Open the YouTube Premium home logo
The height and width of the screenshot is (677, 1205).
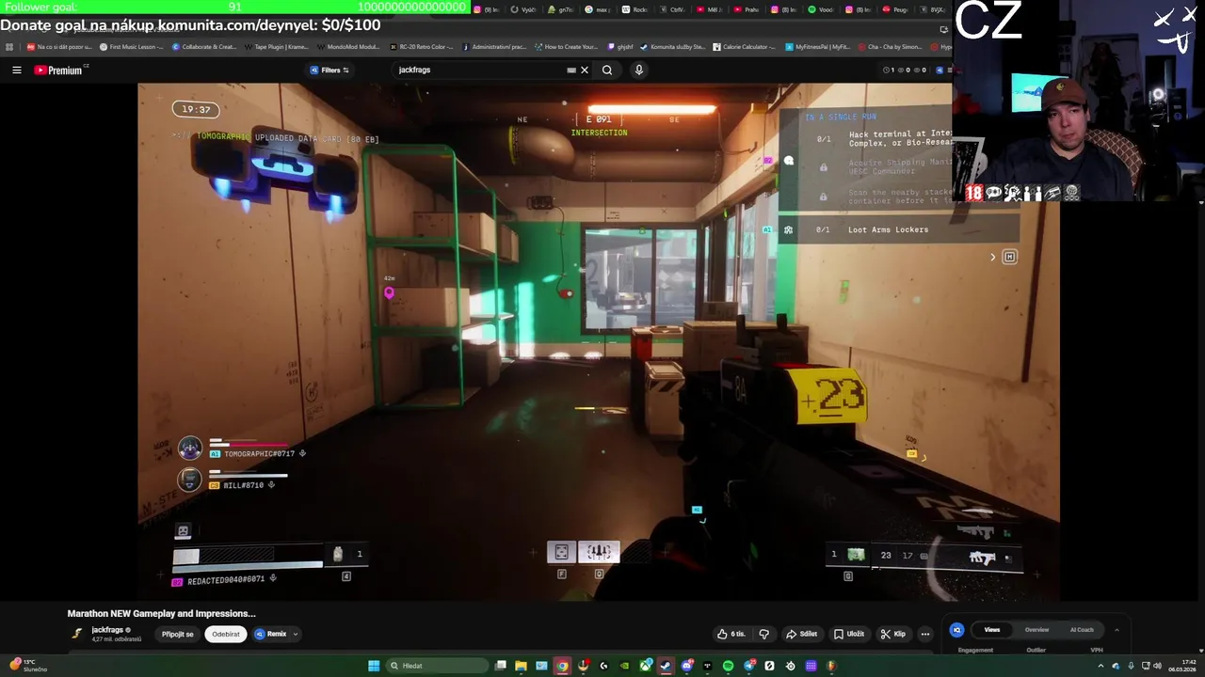60,70
